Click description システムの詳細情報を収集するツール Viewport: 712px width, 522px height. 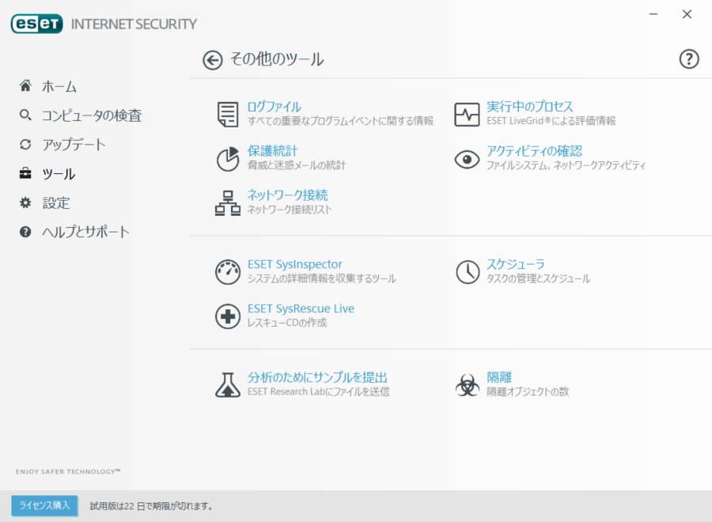coord(321,278)
